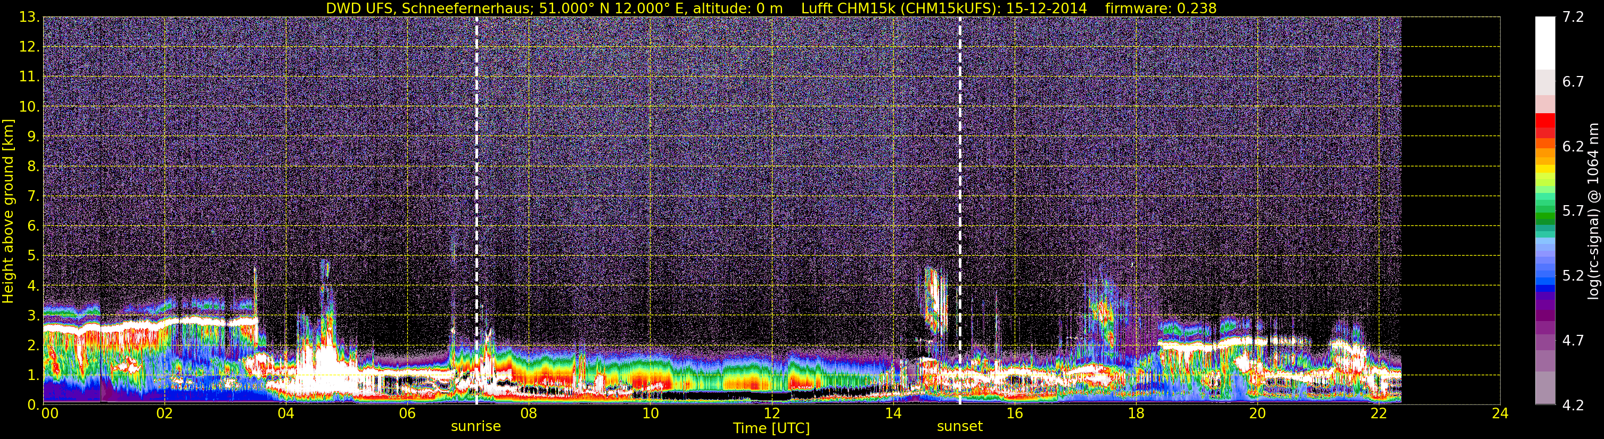
Task: Click the "log(rc-signal) @ 1064 nm" colorbar label
Action: tap(1592, 211)
